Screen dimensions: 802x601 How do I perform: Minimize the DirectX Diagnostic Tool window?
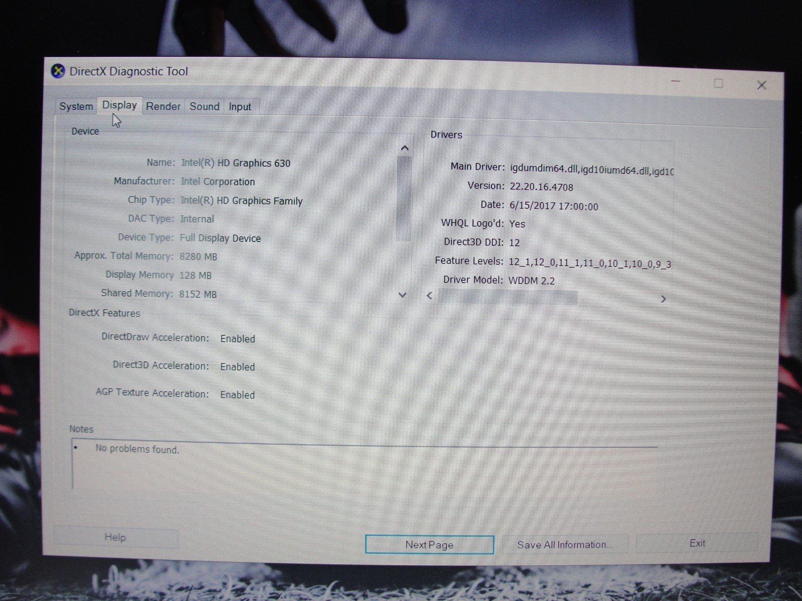coord(676,81)
